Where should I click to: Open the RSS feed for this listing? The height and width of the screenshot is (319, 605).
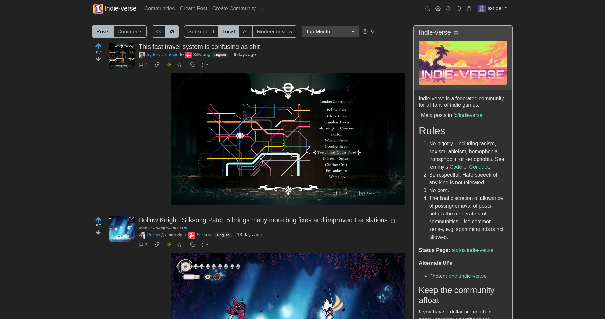tap(372, 32)
